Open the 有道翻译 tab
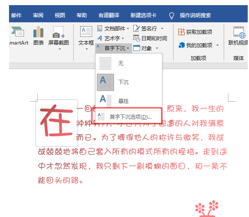This screenshot has height=217, width=249. pyautogui.click(x=108, y=15)
